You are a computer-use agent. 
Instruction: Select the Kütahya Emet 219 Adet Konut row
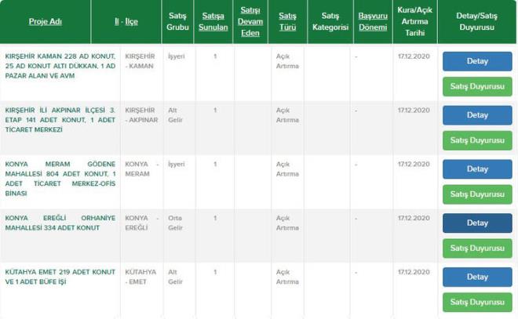click(60, 277)
